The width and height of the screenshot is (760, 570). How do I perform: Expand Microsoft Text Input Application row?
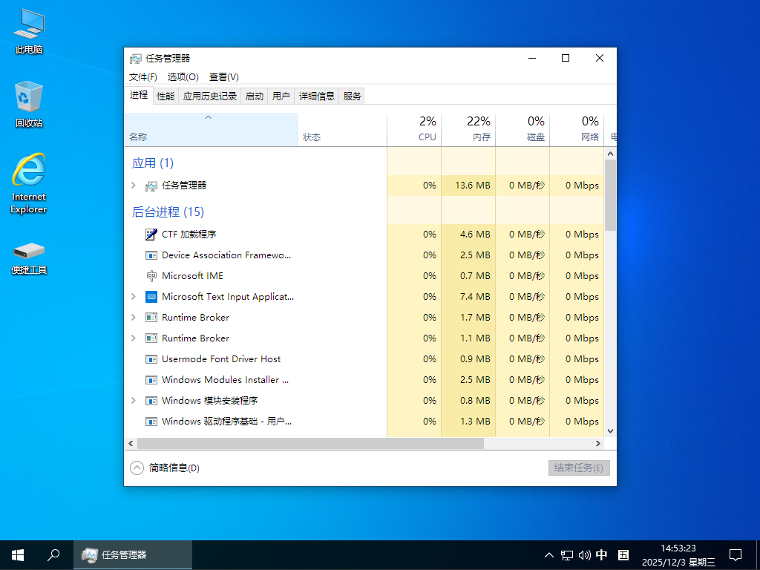coord(134,297)
